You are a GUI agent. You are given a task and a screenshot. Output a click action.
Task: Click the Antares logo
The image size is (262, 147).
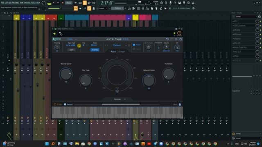(56, 39)
